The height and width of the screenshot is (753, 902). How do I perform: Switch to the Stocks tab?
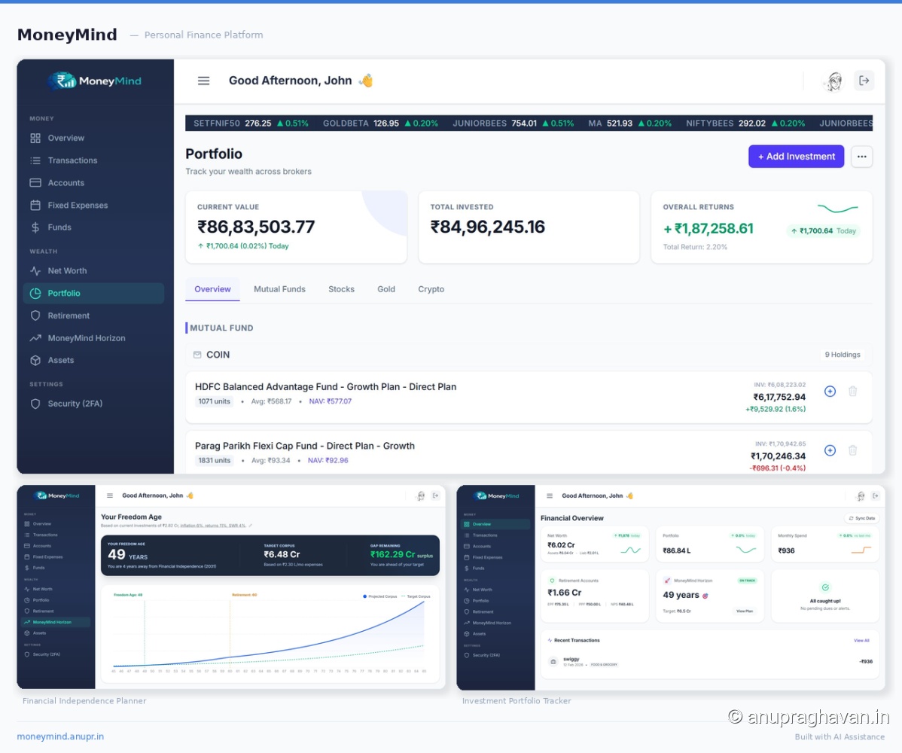[341, 289]
